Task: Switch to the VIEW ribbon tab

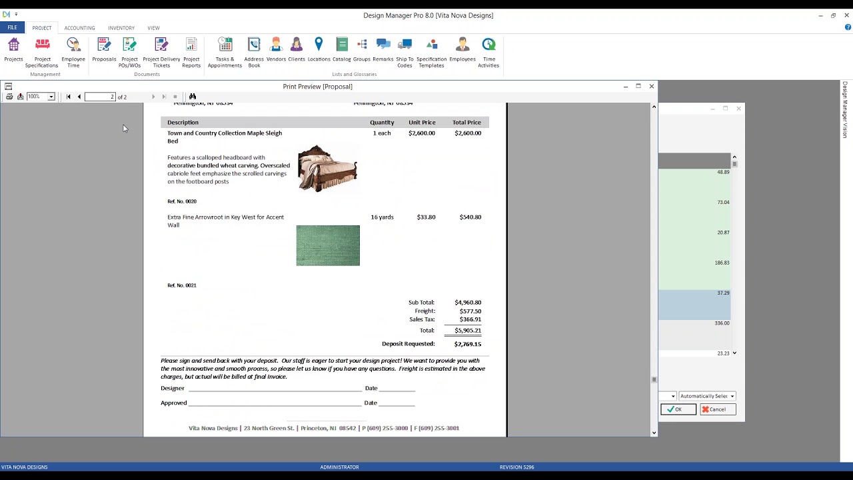Action: point(153,28)
